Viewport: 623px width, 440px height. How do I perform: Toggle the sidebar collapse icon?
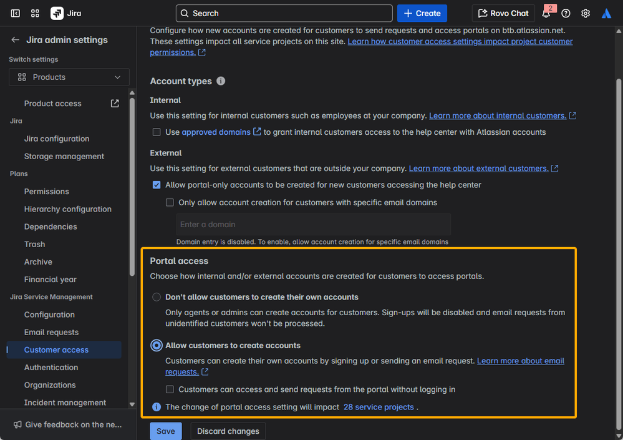tap(16, 13)
